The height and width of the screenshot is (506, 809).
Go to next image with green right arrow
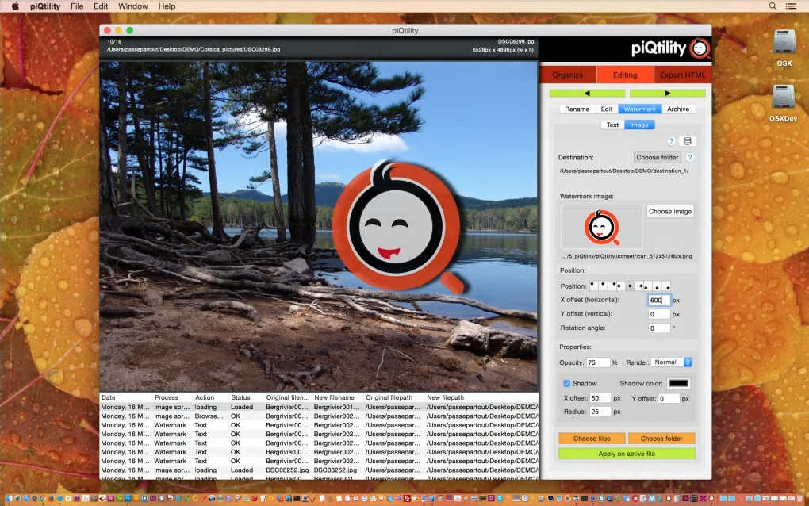pos(668,94)
